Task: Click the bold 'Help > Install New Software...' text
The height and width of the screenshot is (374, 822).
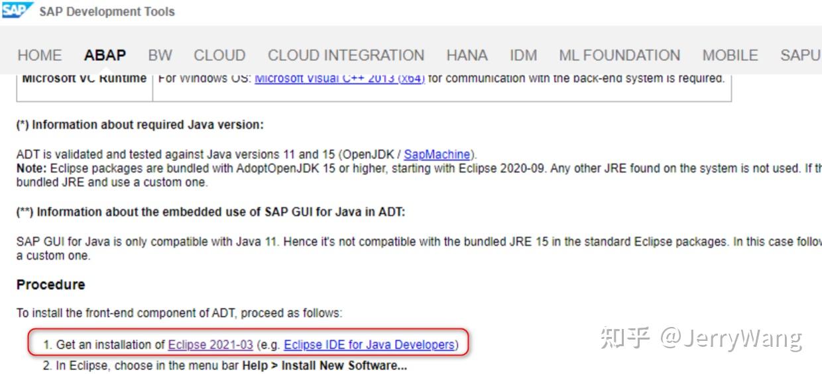Action: tap(324, 365)
